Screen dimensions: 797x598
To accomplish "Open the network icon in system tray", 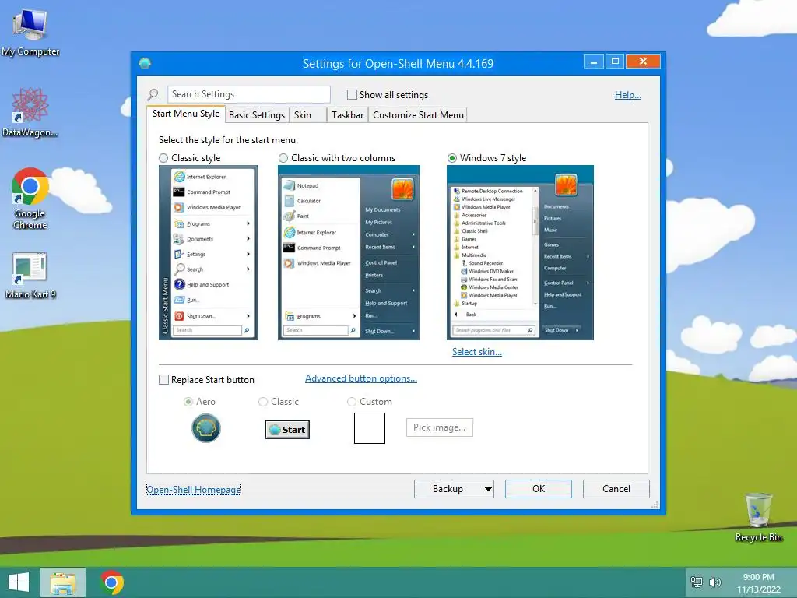I will click(x=696, y=582).
